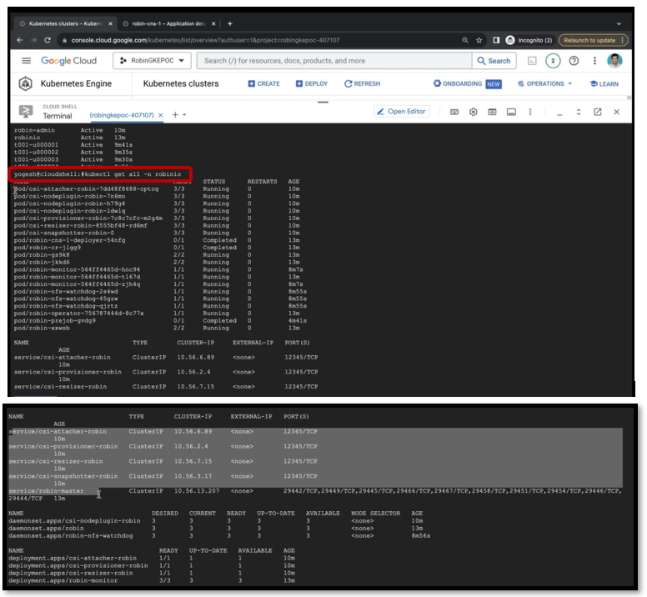Bookmark this page with the star icon
Screen dimensions: 647x597
479,40
